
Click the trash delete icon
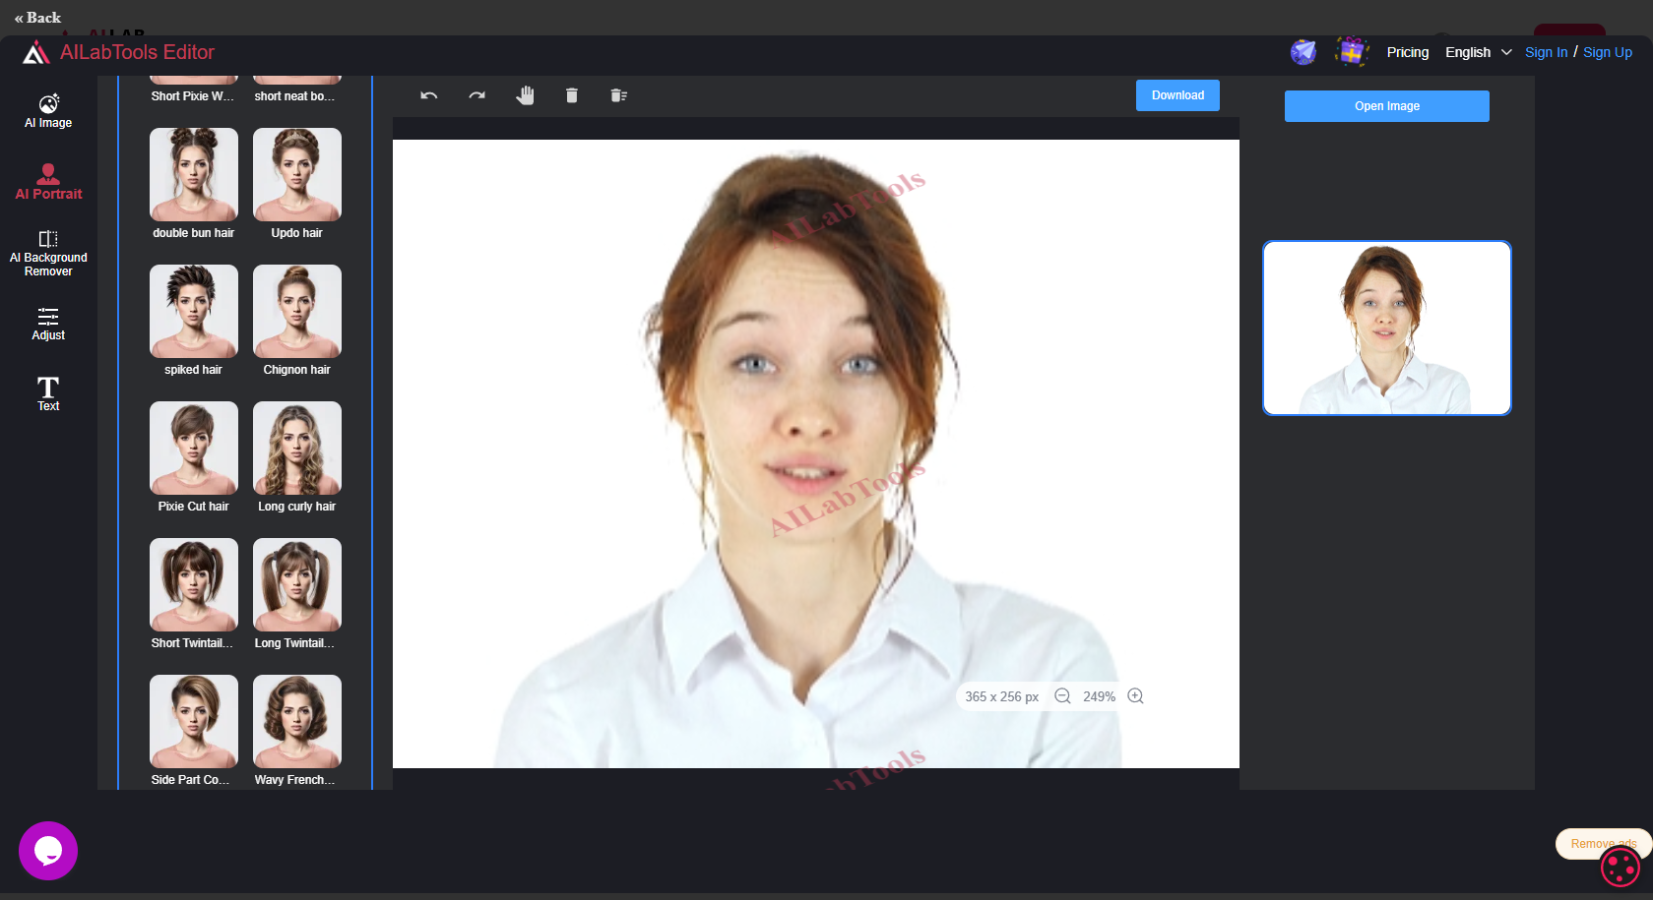(571, 95)
